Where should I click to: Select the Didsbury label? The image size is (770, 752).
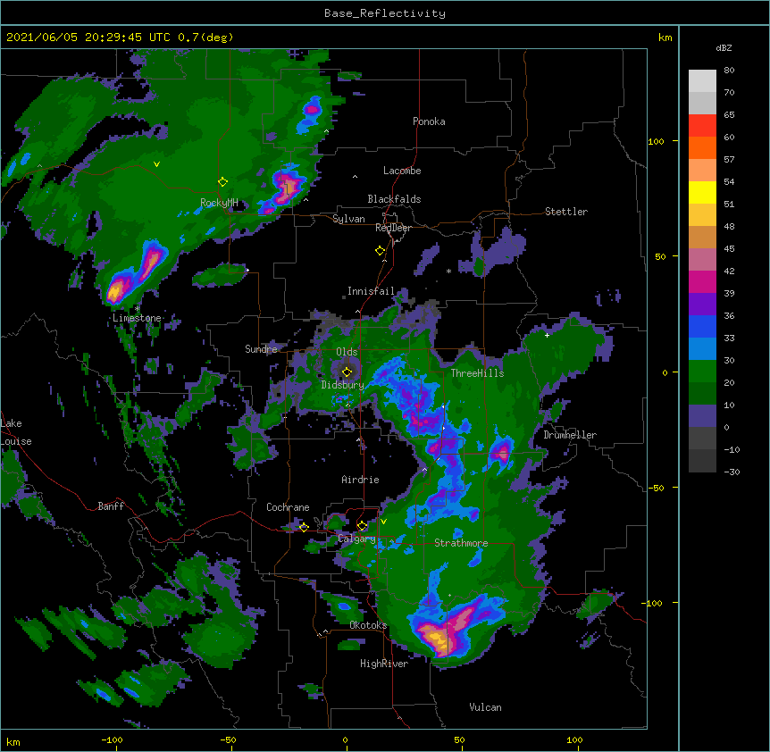[x=342, y=385]
